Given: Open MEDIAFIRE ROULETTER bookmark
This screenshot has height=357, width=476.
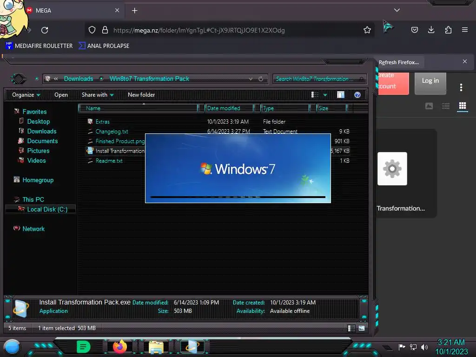Looking at the screenshot, I should point(39,46).
